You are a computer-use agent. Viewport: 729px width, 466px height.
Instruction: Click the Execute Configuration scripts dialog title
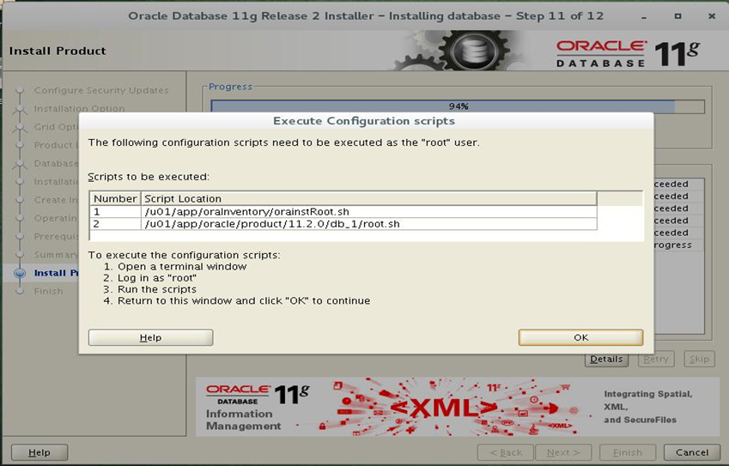click(364, 121)
